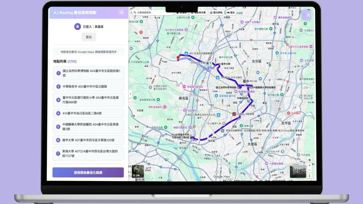Choose the 飯店 hotel category chip
This screenshot has height=204, width=363.
pos(231,12)
